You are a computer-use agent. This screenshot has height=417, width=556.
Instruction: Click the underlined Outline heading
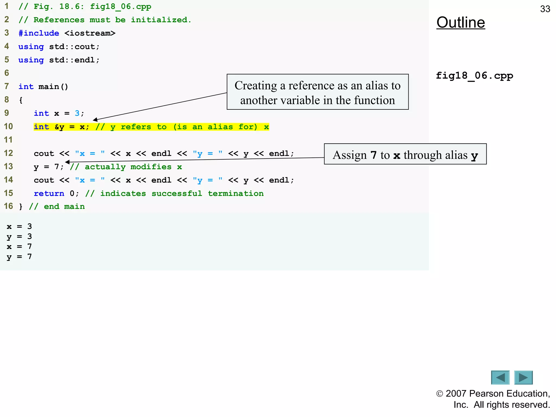461,22
